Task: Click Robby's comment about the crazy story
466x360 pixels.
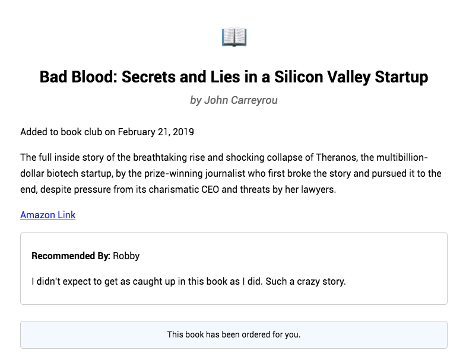Action: point(189,281)
